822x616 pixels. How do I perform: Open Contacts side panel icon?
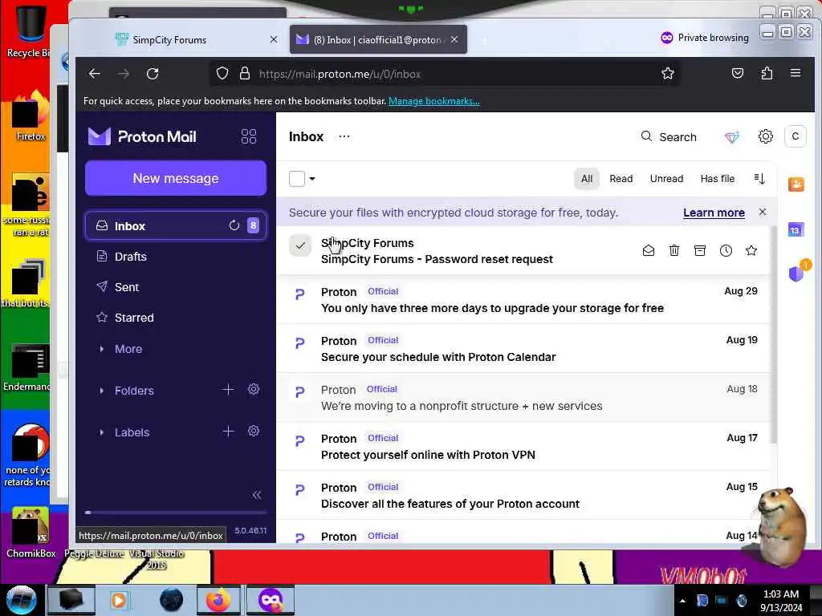(x=796, y=184)
